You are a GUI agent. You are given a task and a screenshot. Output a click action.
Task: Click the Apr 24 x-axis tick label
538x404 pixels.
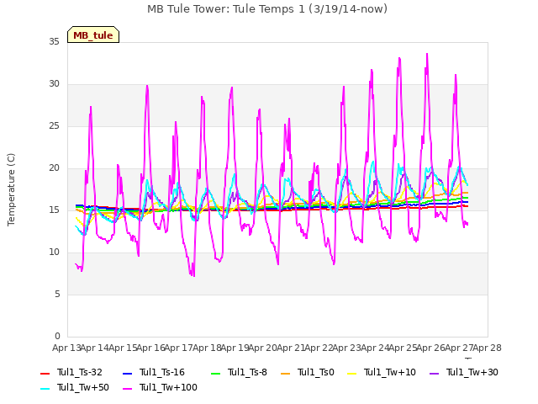375,348
